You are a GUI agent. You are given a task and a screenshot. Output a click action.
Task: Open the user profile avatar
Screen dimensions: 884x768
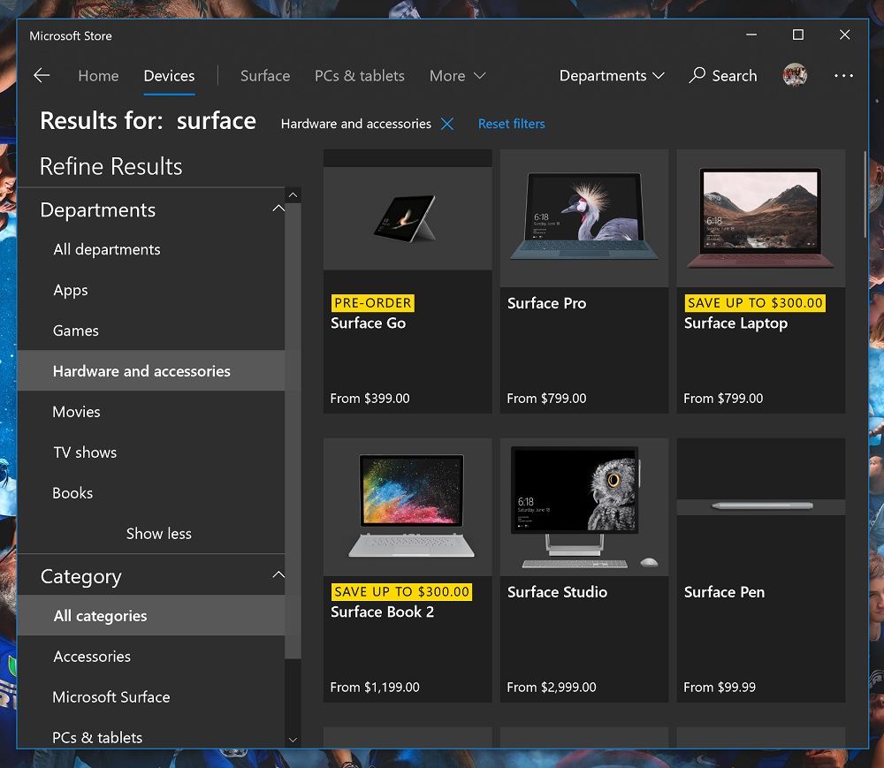point(795,75)
